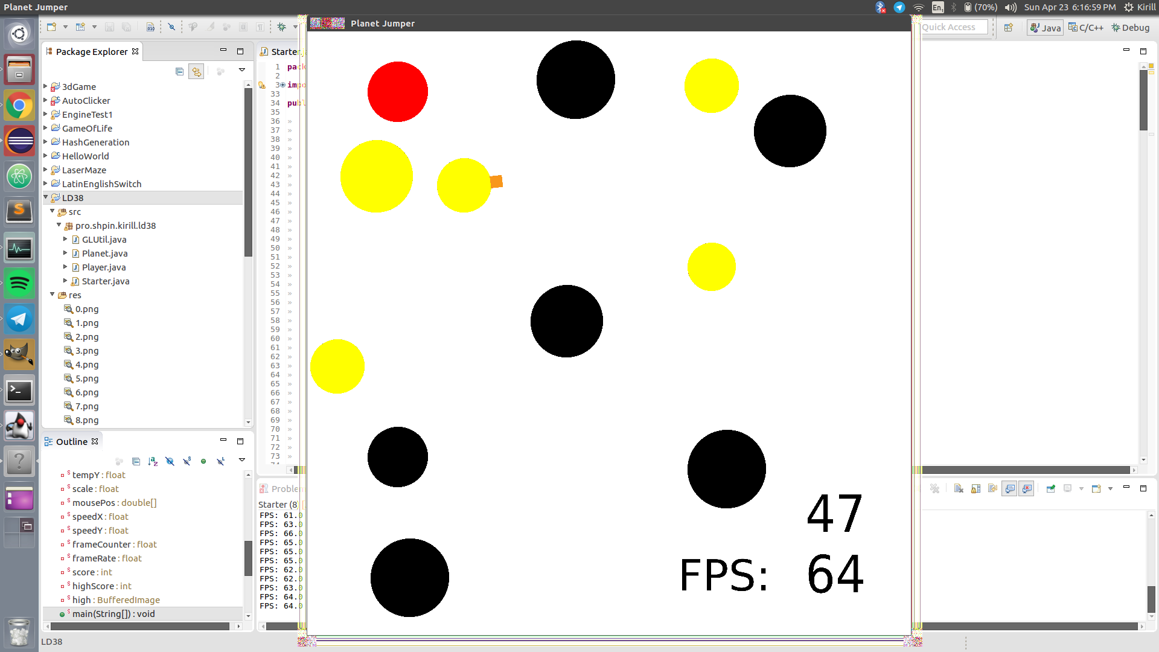The width and height of the screenshot is (1159, 652).
Task: Switch to the Debug perspective
Action: pos(1131,28)
